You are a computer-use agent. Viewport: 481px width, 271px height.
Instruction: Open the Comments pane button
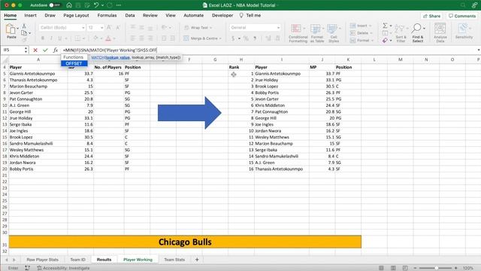pyautogui.click(x=462, y=16)
